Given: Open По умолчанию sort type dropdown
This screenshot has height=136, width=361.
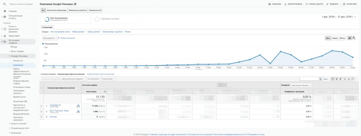Looking at the screenshot, I should [x=109, y=79].
